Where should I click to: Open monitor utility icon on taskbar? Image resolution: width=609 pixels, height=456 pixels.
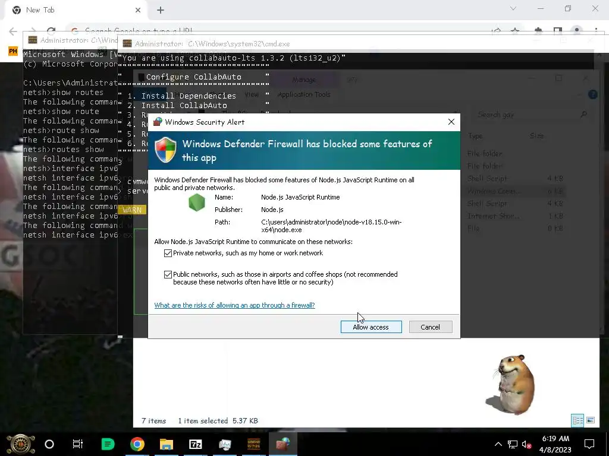[x=225, y=444]
